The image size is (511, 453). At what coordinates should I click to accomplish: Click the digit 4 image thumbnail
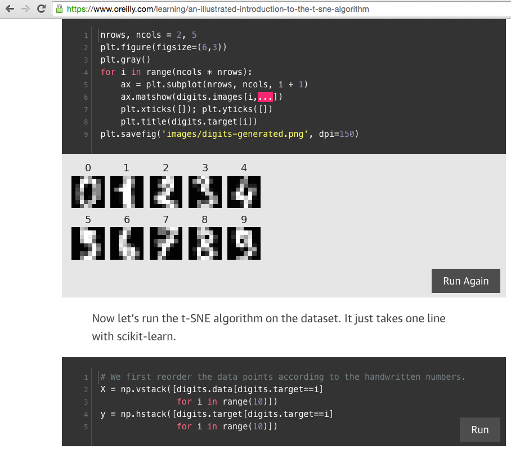click(x=244, y=192)
